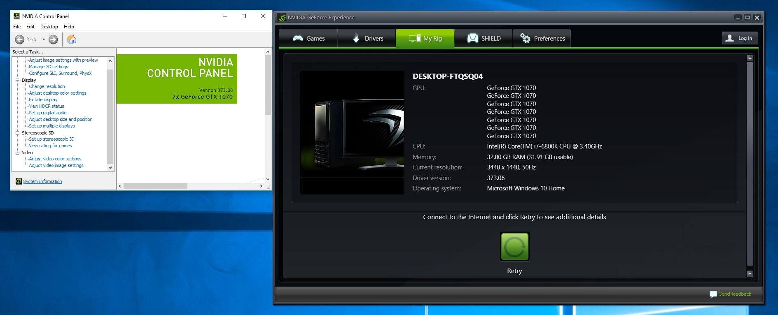Click Control Panel horizontal scrollbar right arrow
Viewport: 778px width, 315px height.
(x=261, y=186)
